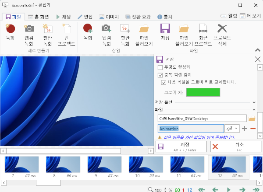The height and width of the screenshot is (192, 263).
Task: Collapse the ribbon with the up chevron
Action: 258,50
